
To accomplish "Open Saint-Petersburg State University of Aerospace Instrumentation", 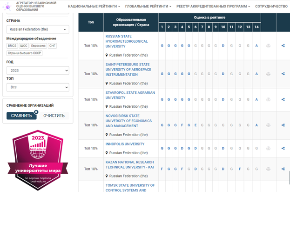I will point(128,70).
